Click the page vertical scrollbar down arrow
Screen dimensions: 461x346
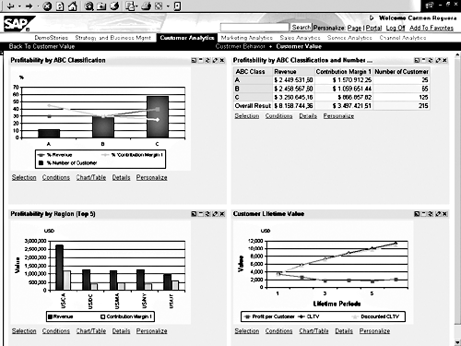(x=457, y=342)
